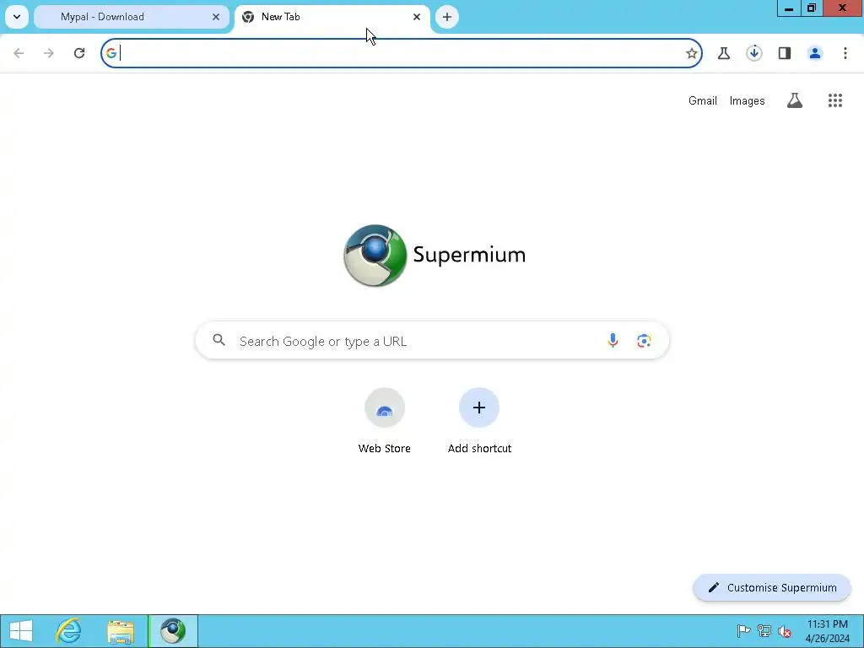Open the Gmail link

(703, 101)
